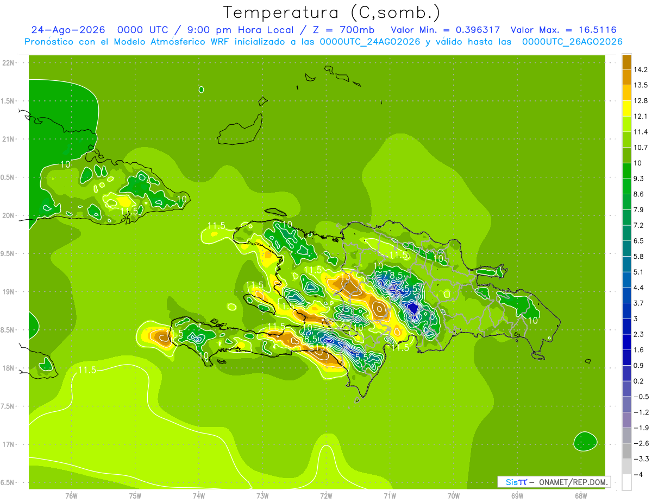Click the teal swatch between 5.8 and 6.5

point(626,249)
